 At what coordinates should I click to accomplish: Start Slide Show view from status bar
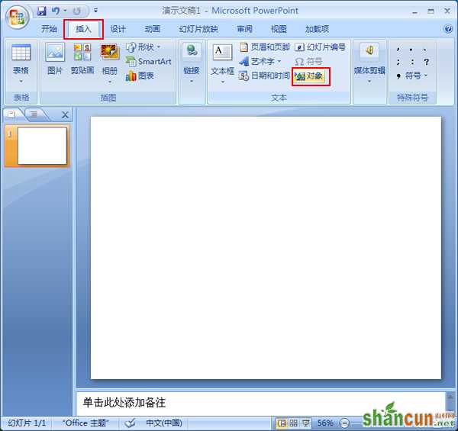(x=306, y=423)
